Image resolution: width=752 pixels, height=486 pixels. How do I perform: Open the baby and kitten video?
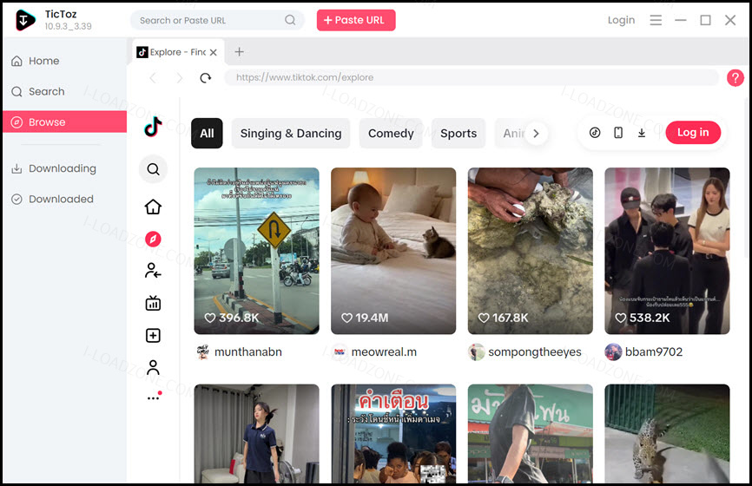(393, 251)
